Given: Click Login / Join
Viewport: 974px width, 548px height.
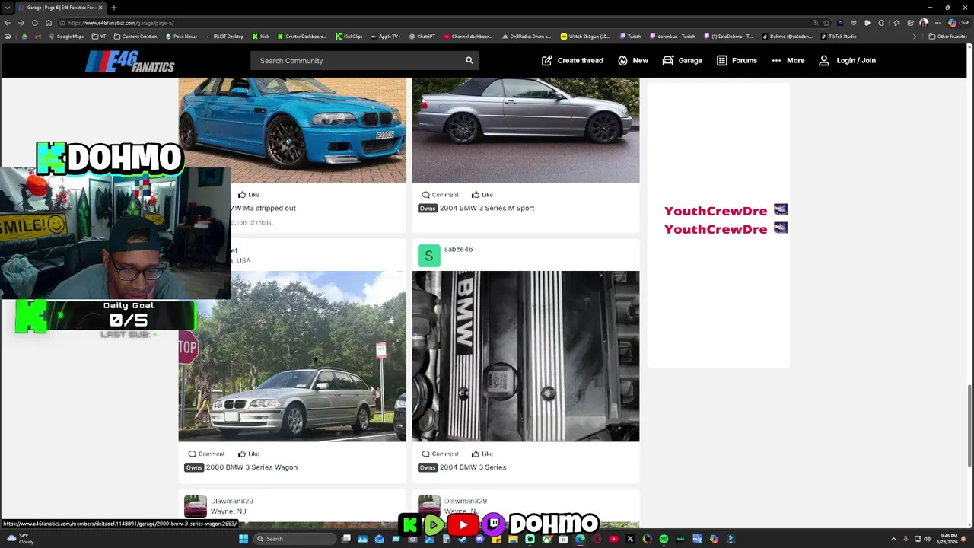Looking at the screenshot, I should (847, 60).
